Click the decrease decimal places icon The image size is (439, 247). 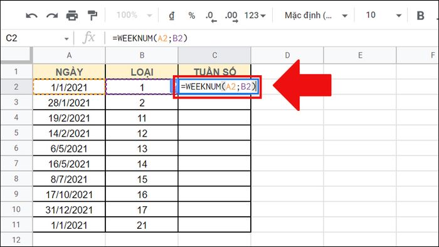[211, 16]
